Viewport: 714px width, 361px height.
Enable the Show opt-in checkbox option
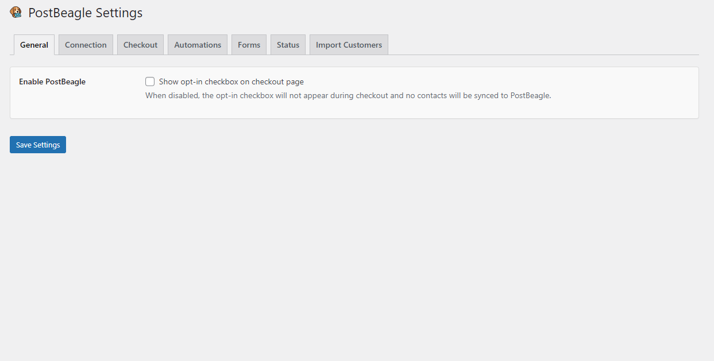[150, 81]
